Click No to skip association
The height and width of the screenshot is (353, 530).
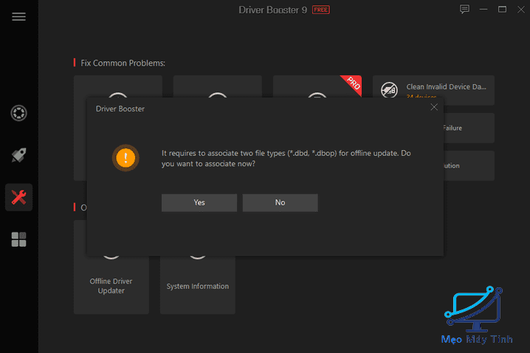[x=280, y=202]
